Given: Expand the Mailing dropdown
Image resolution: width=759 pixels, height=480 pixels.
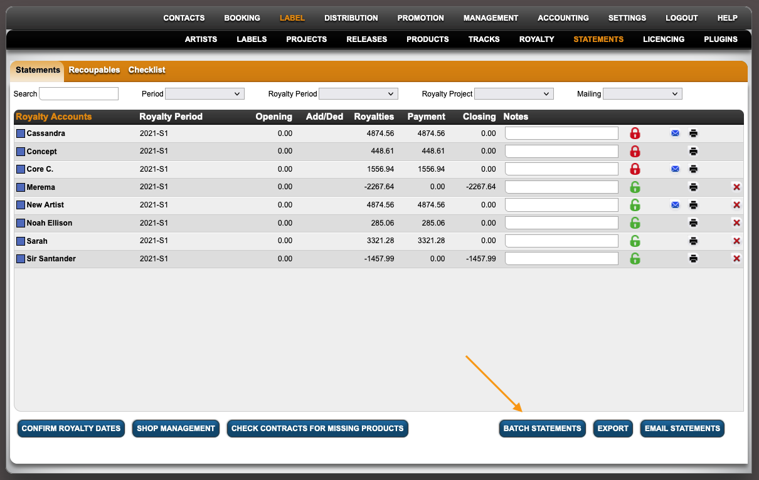Looking at the screenshot, I should pos(642,93).
